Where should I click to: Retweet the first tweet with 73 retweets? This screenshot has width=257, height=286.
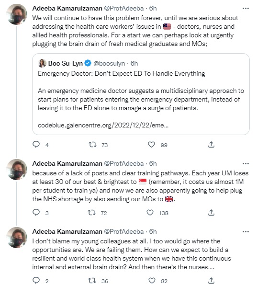click(92, 145)
